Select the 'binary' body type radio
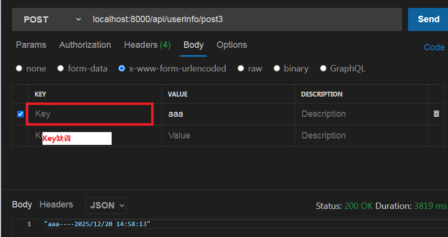Viewport: 448px width, 237px height. pos(277,68)
